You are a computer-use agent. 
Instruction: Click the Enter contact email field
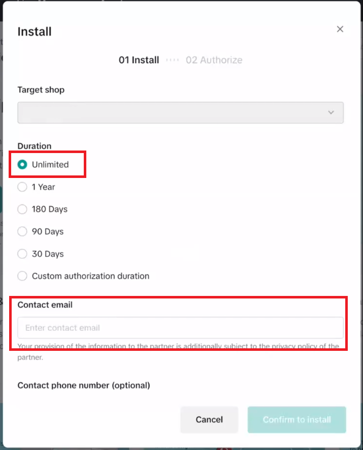(181, 328)
